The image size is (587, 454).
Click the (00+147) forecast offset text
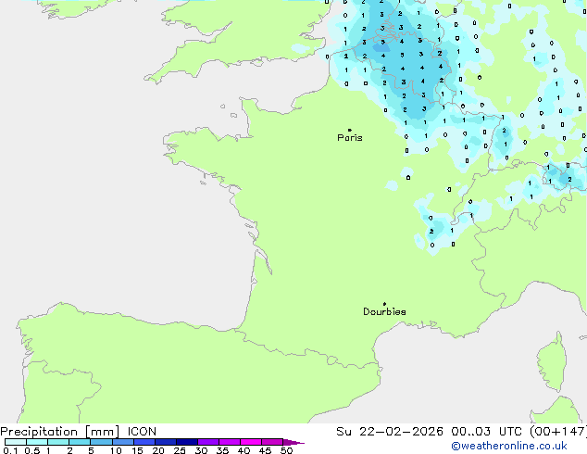[558, 432]
